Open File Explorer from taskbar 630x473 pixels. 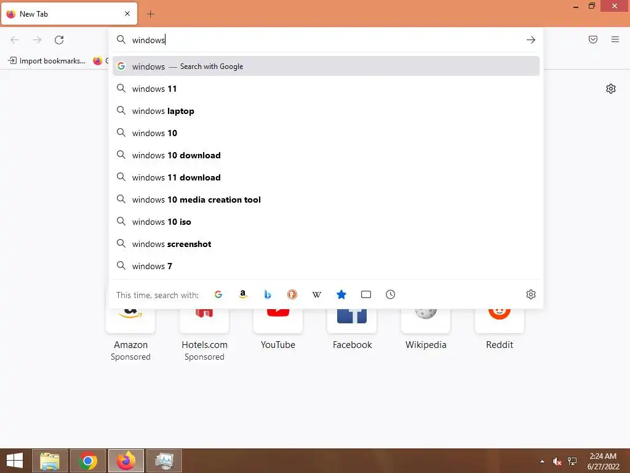(x=50, y=461)
